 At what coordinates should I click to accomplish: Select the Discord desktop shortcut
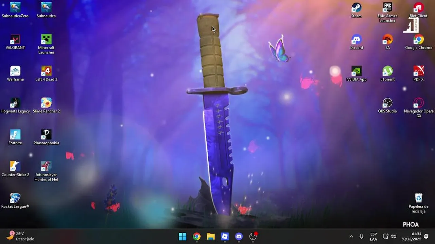[x=356, y=42]
